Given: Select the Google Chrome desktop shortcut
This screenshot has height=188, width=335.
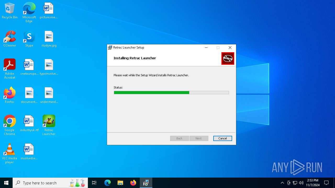Looking at the screenshot, I should (10, 125).
